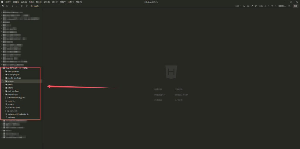Click the 预览 preview button
This screenshot has width=300, height=149.
(x=296, y=6)
